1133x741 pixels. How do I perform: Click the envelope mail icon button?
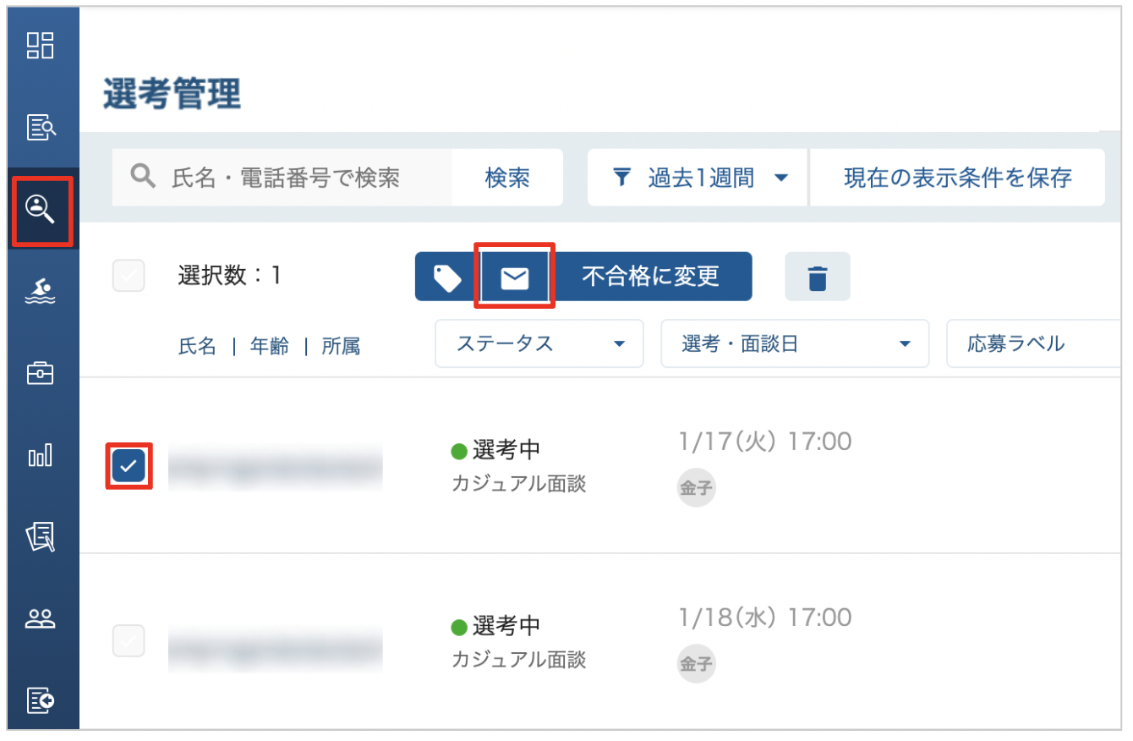point(514,277)
